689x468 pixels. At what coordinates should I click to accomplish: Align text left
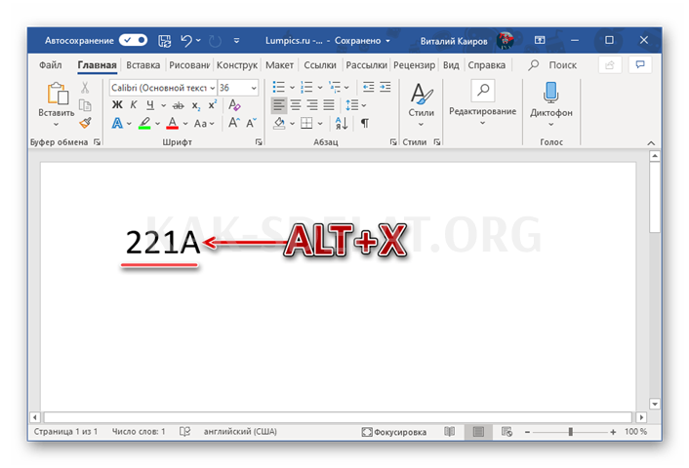tap(278, 105)
